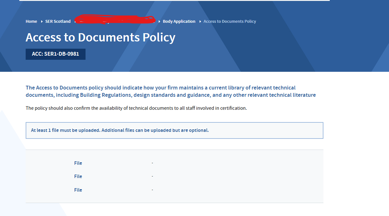
Task: Click the blue policy description paragraph
Action: coord(170,91)
